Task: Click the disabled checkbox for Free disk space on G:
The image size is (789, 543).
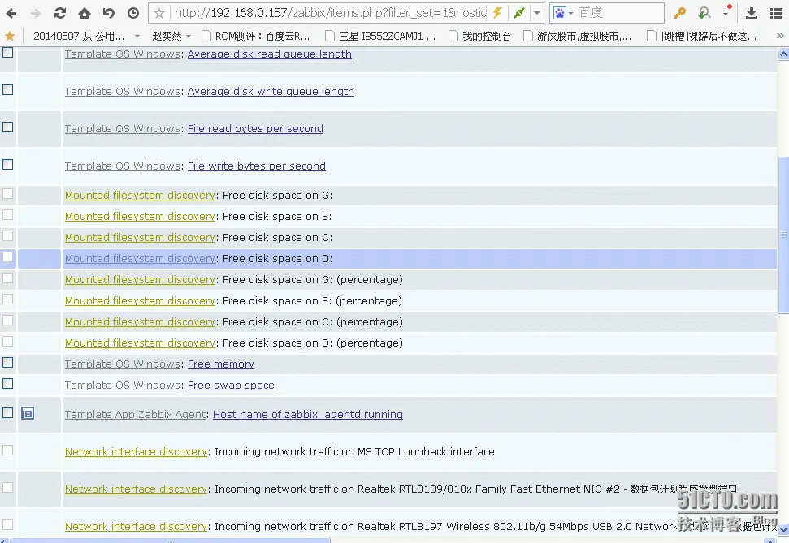Action: tap(7, 193)
